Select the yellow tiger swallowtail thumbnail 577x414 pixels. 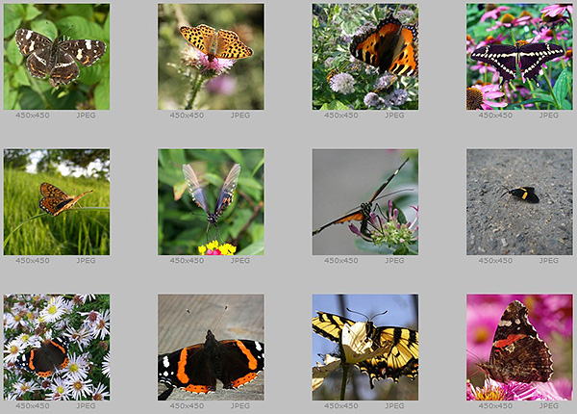click(365, 347)
